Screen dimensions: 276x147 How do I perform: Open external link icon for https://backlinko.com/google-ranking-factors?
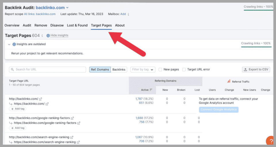tap(79, 123)
